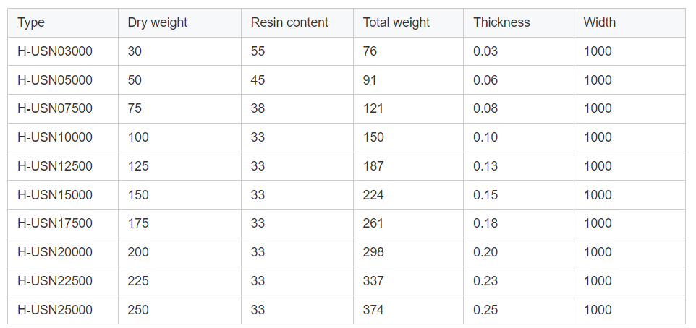Select the H-USN05000 row label
The width and height of the screenshot is (696, 328).
pos(55,80)
